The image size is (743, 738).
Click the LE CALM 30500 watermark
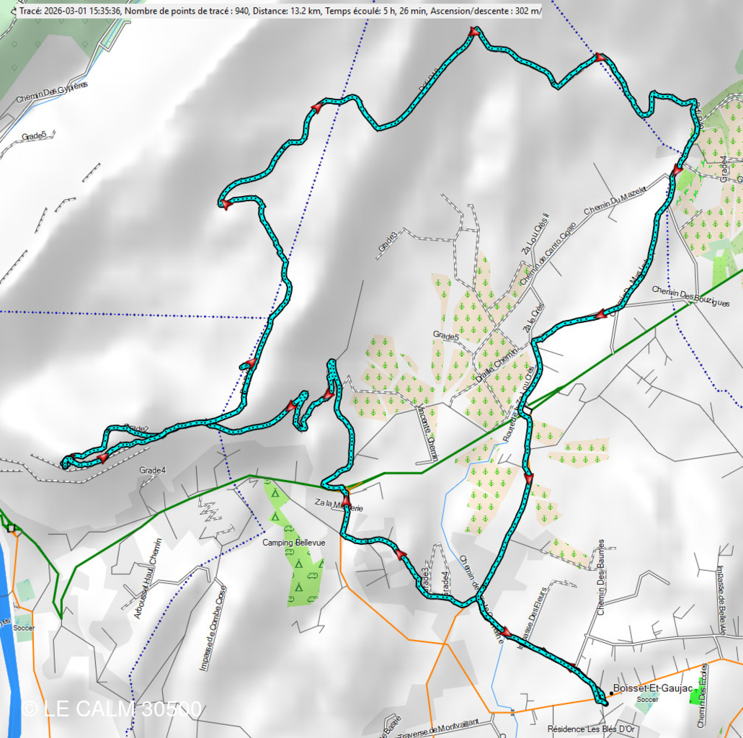[112, 708]
